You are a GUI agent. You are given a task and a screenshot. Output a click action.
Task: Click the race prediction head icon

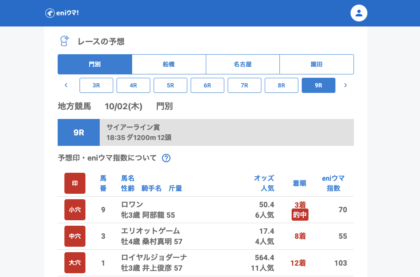tap(64, 41)
